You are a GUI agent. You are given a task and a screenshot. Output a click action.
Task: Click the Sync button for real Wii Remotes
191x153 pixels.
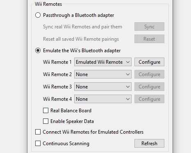tap(149, 27)
